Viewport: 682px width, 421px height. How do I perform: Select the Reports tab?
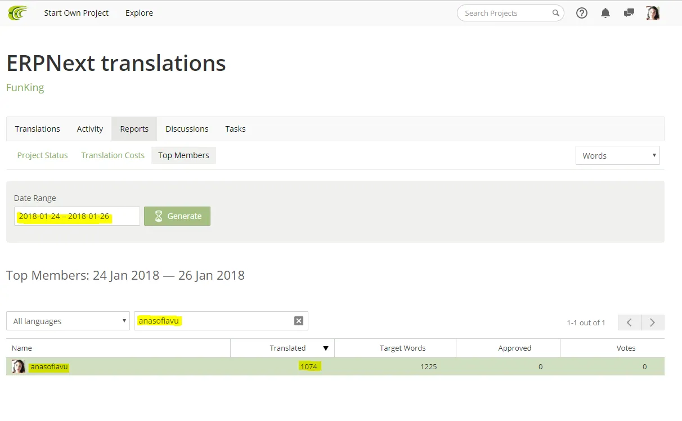[x=134, y=129]
